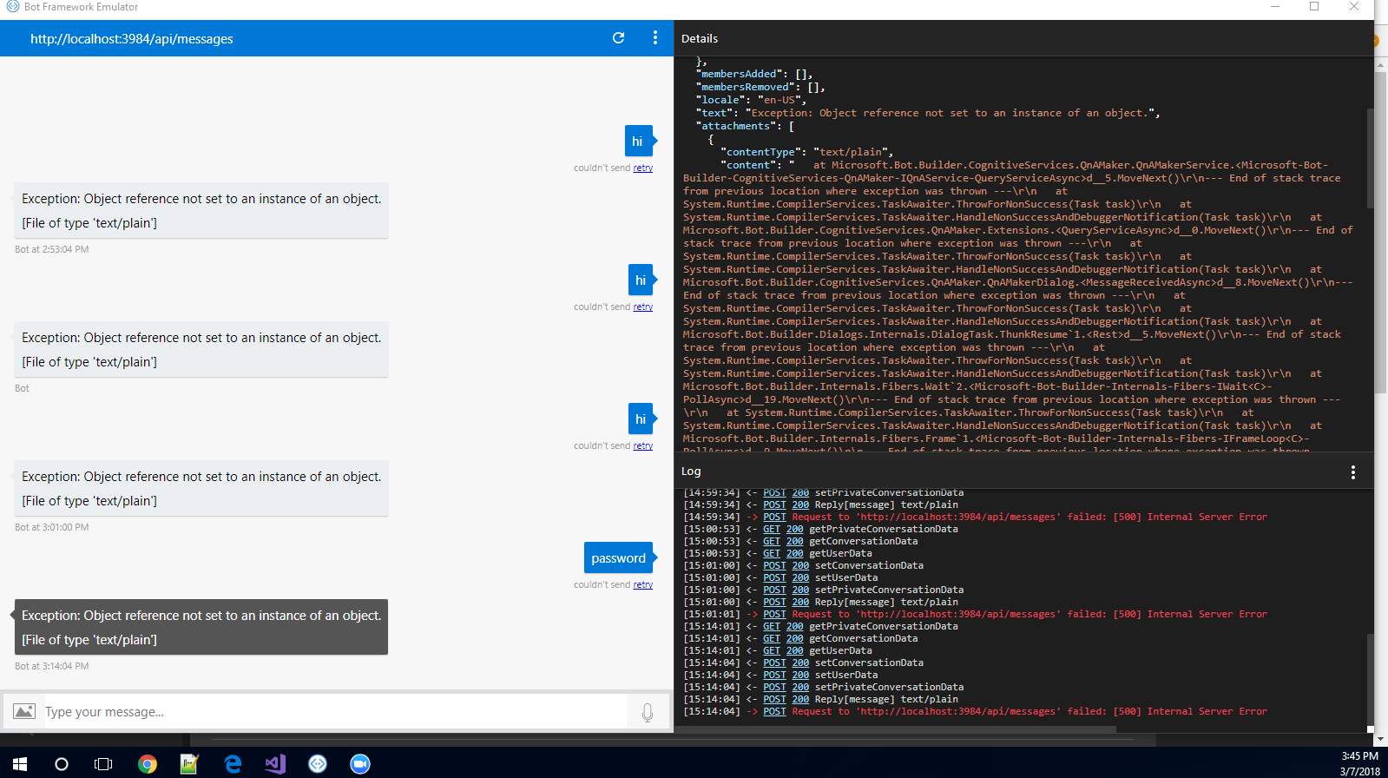
Task: Open Cortana search circle
Action: click(x=61, y=764)
